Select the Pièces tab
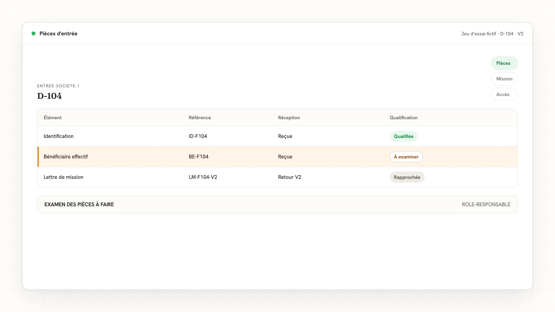This screenshot has width=555, height=312. [x=504, y=63]
